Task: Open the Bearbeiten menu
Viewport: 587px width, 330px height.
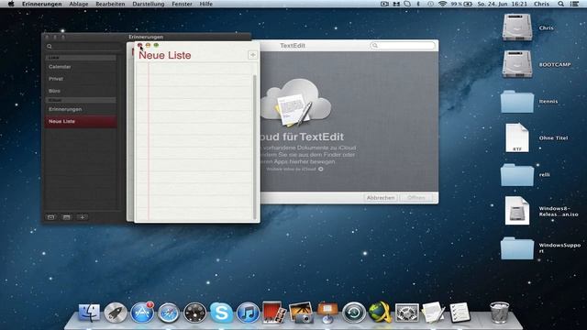Action: click(x=110, y=4)
